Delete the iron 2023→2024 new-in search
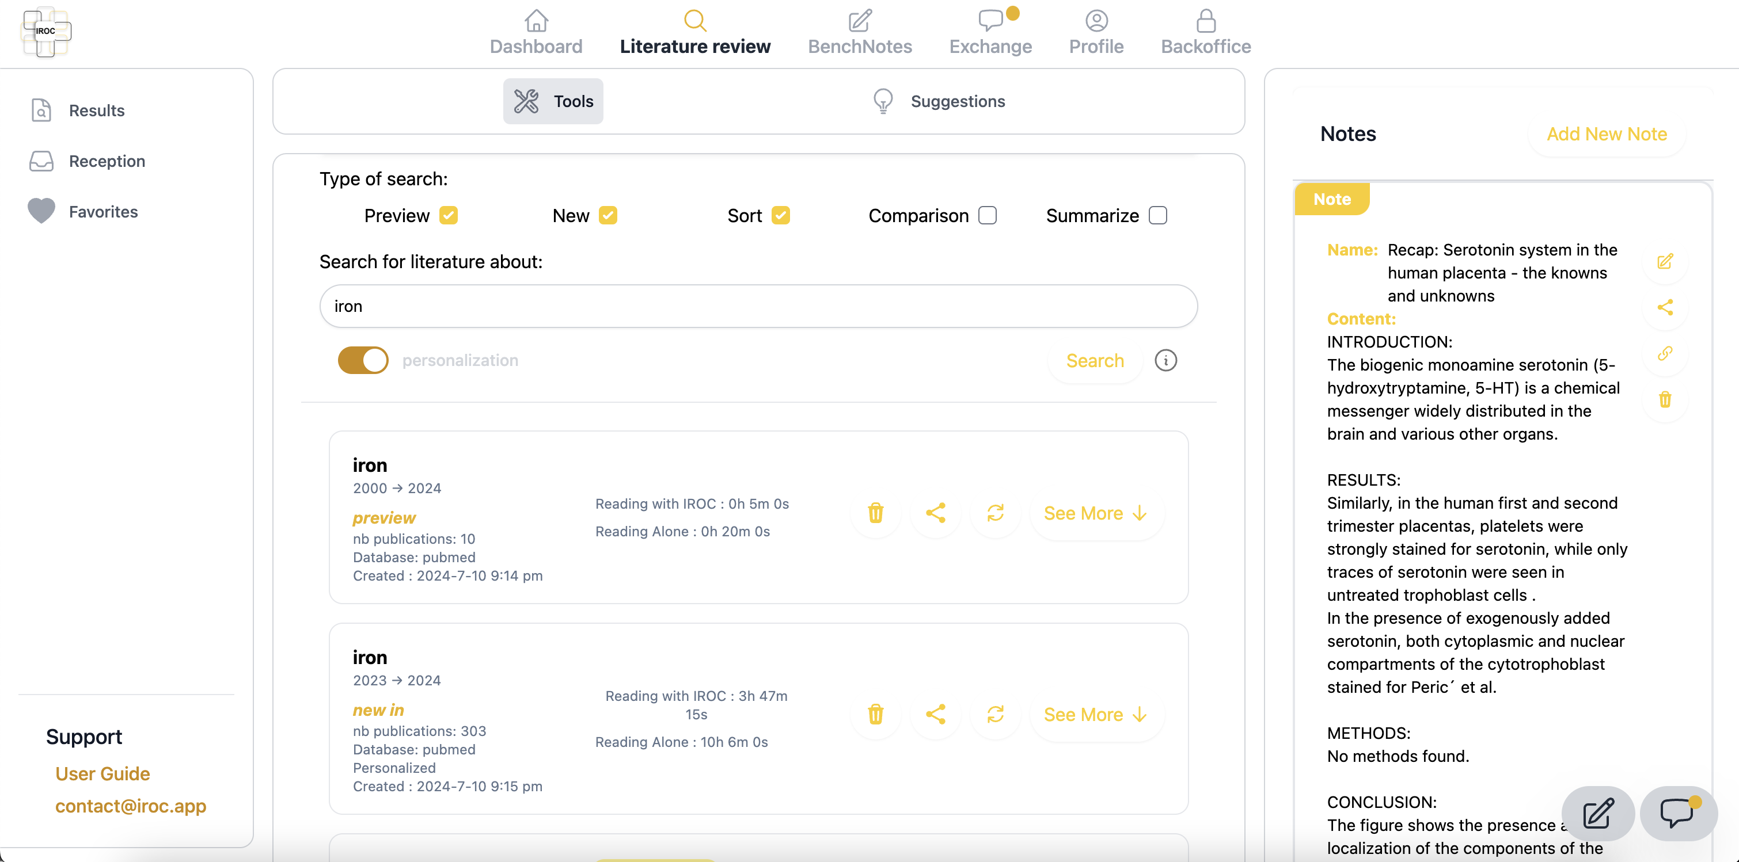 click(x=876, y=714)
